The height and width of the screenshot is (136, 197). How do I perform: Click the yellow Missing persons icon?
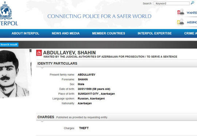[181, 22]
